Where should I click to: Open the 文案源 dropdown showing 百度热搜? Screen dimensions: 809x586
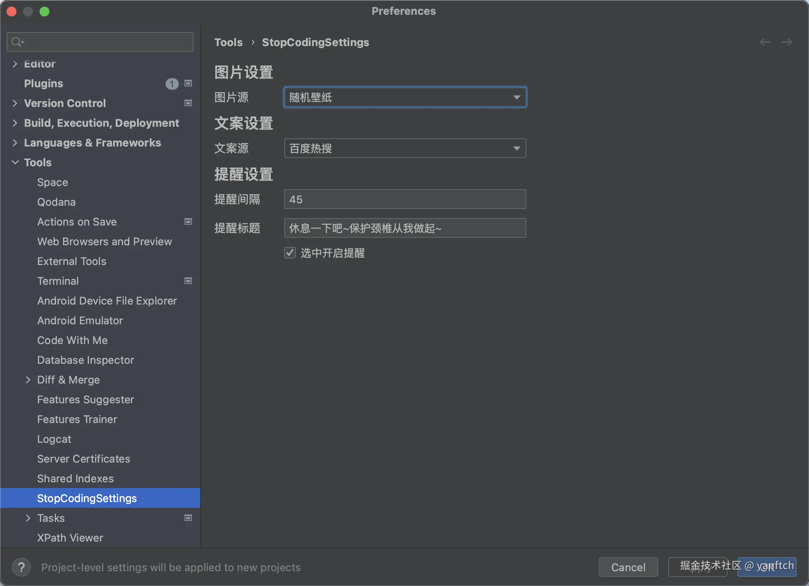point(405,148)
